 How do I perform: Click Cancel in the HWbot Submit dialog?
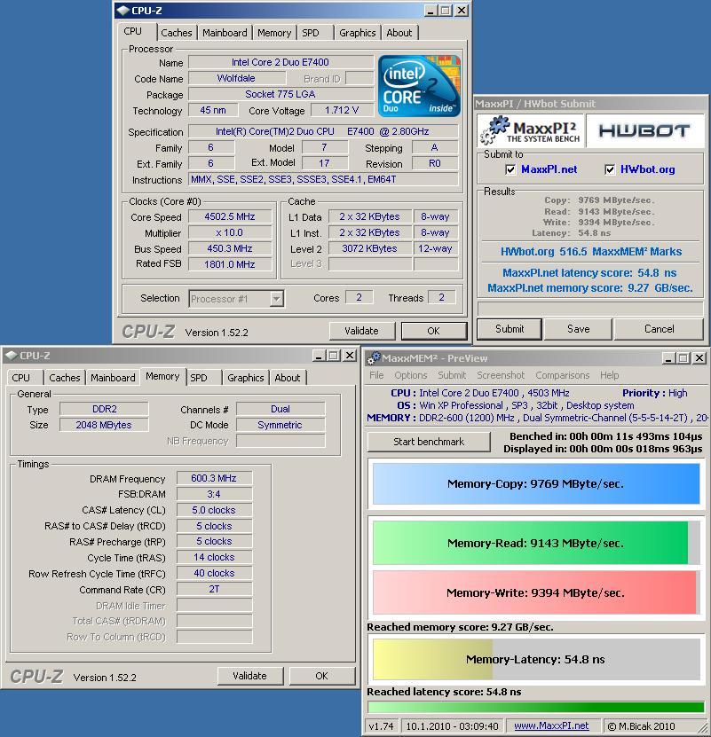659,329
